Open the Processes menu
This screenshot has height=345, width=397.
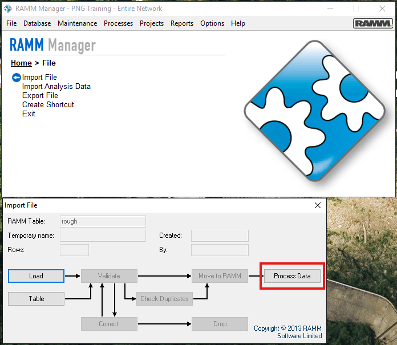[118, 23]
